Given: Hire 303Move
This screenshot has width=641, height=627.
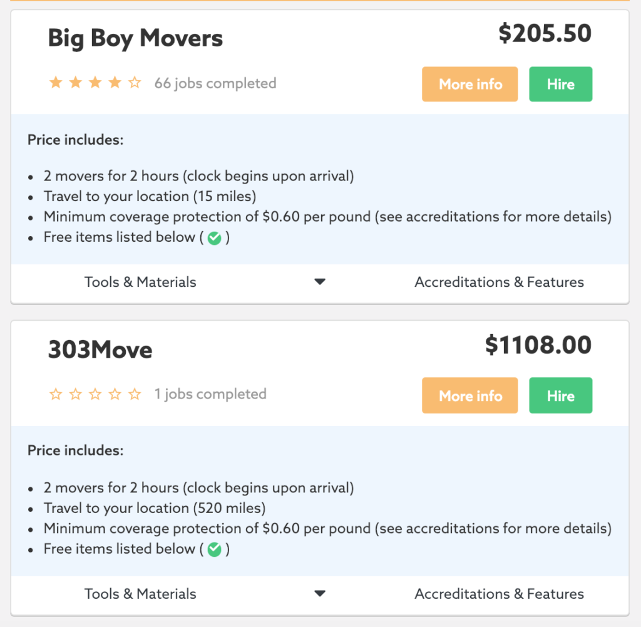Looking at the screenshot, I should 560,395.
